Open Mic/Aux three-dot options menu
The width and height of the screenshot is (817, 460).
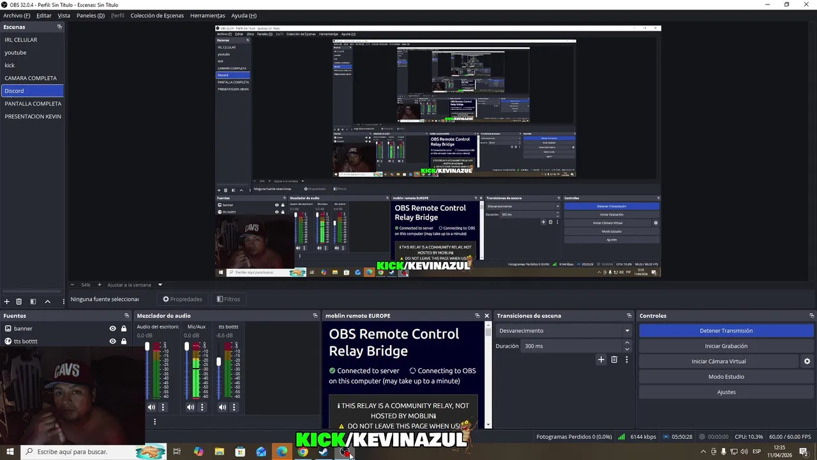tap(202, 407)
